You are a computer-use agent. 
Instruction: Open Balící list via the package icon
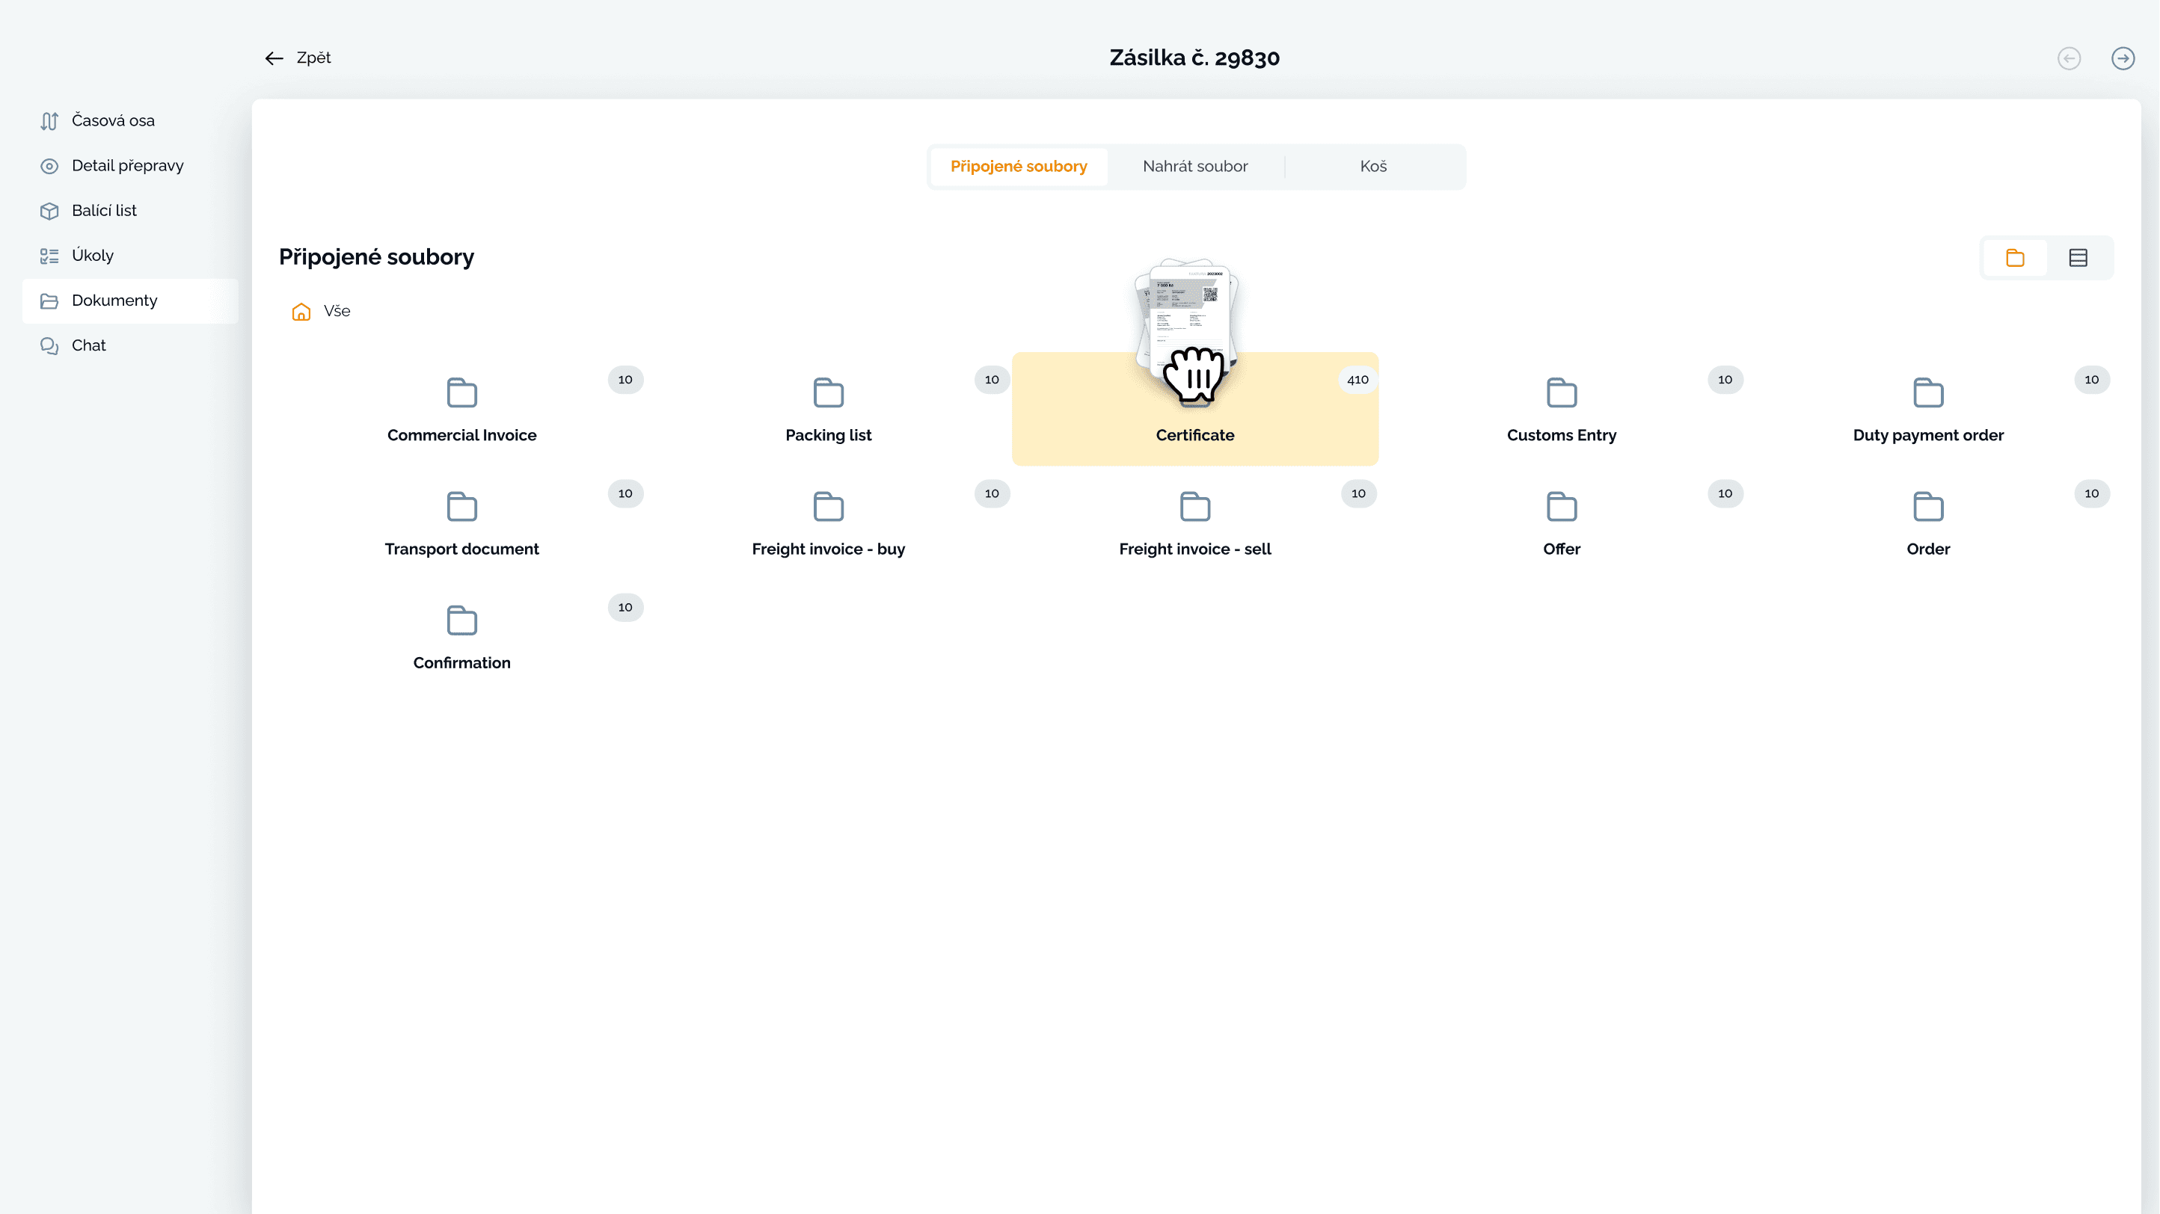pyautogui.click(x=49, y=210)
